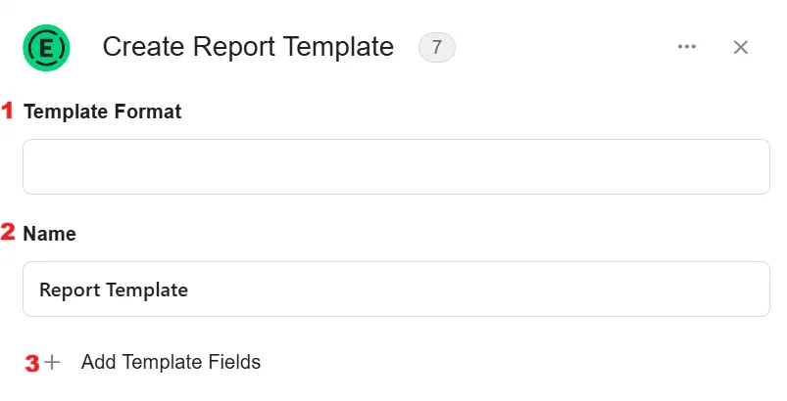The image size is (787, 401).
Task: Click the circular Envoy-style E icon
Action: (46, 48)
